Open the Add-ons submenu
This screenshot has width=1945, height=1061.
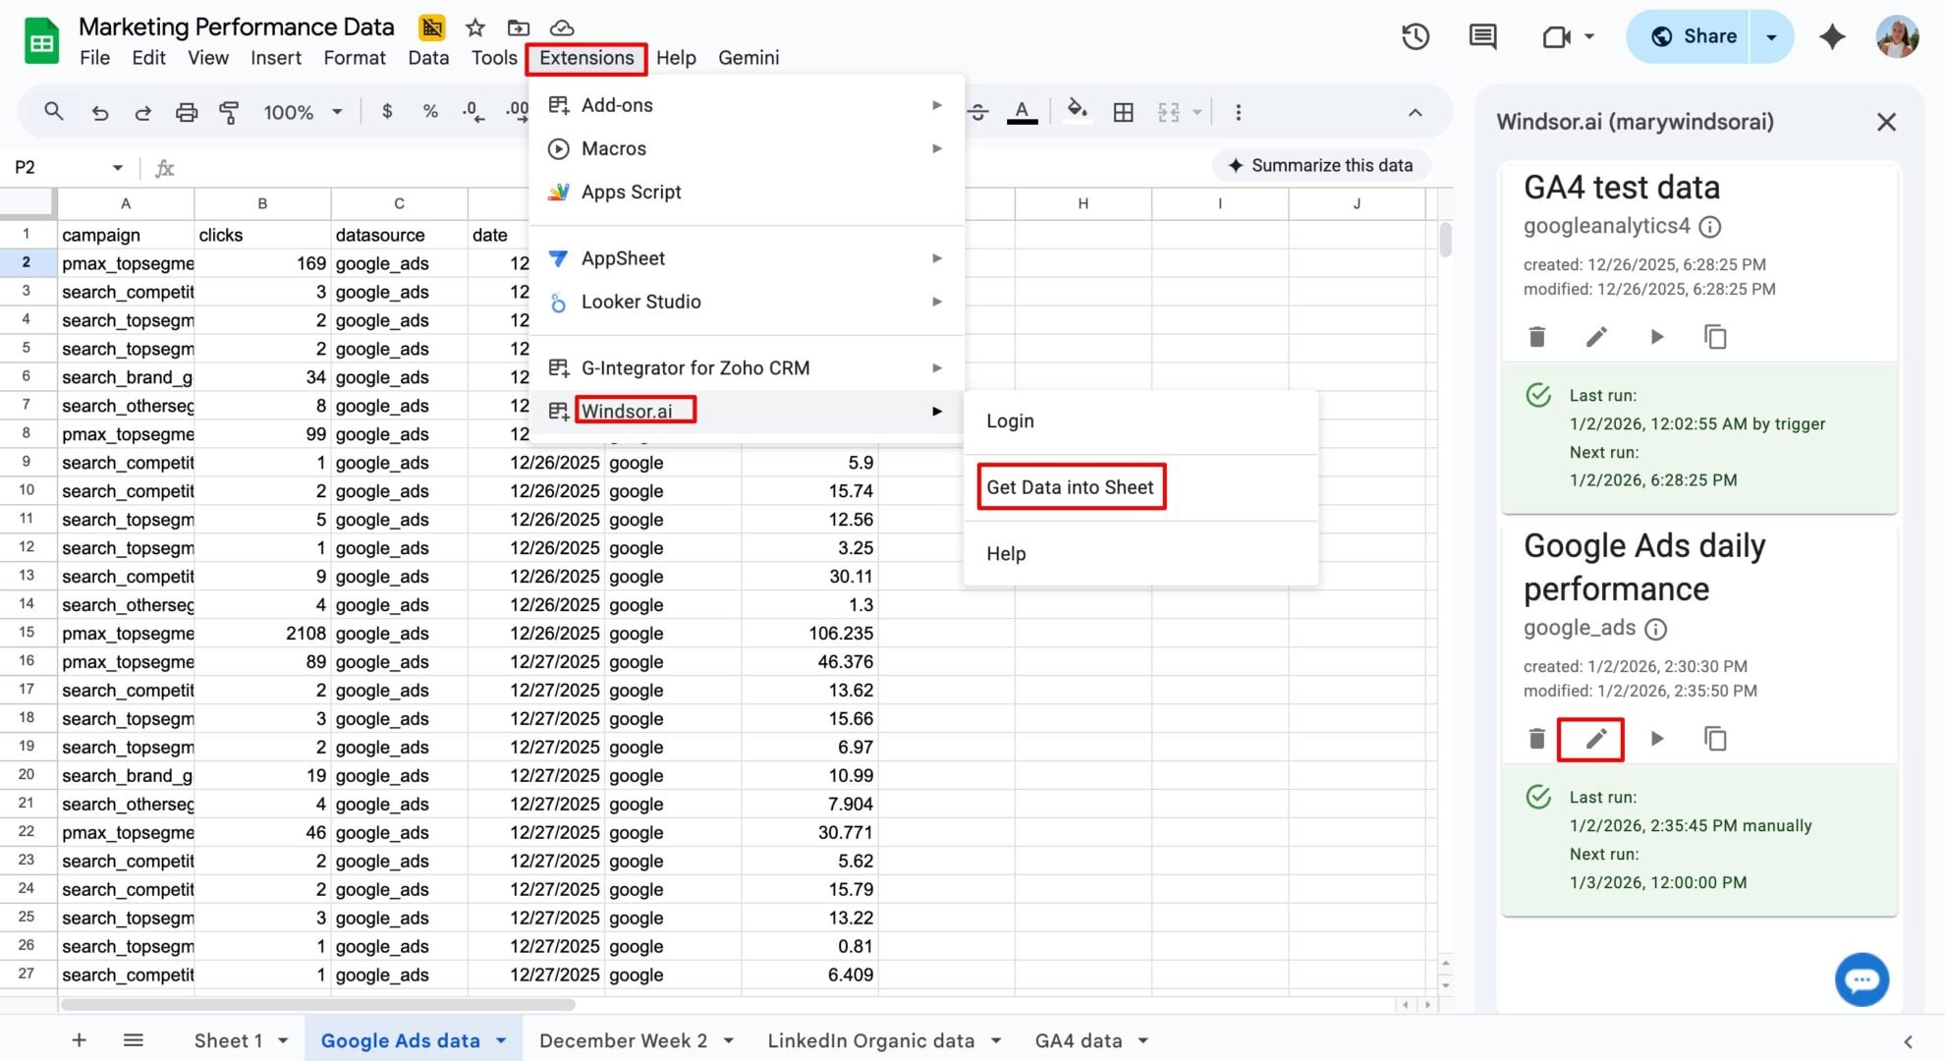[x=747, y=105]
